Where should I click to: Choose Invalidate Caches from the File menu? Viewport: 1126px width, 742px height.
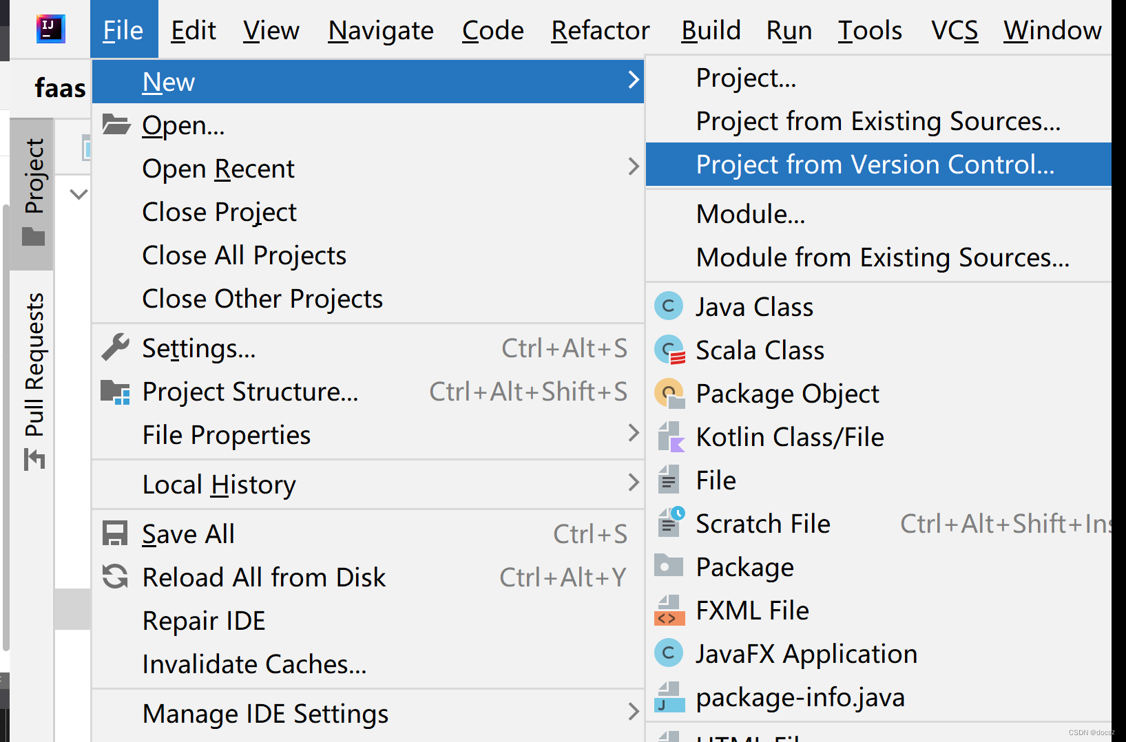[254, 664]
